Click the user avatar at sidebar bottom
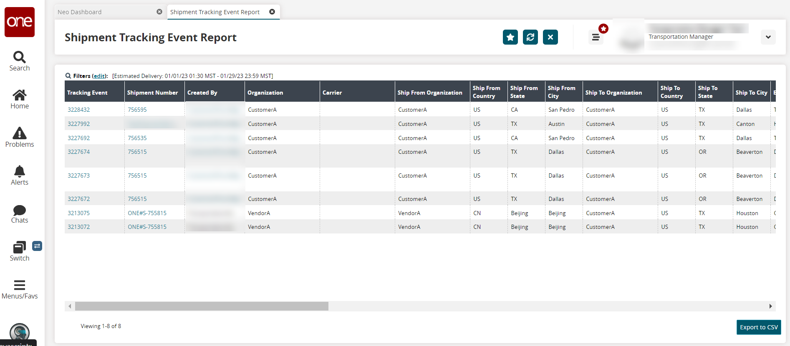 coord(20,332)
